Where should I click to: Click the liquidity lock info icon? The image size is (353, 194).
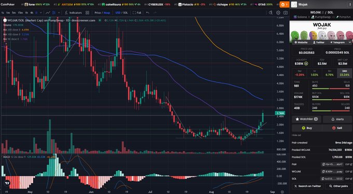click(306, 64)
